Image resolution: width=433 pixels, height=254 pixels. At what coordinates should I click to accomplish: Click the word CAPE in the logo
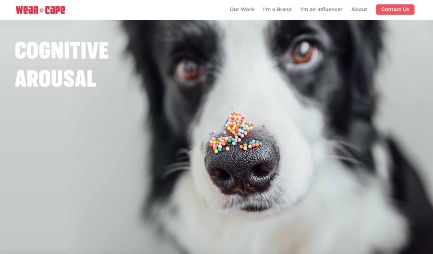pyautogui.click(x=55, y=10)
